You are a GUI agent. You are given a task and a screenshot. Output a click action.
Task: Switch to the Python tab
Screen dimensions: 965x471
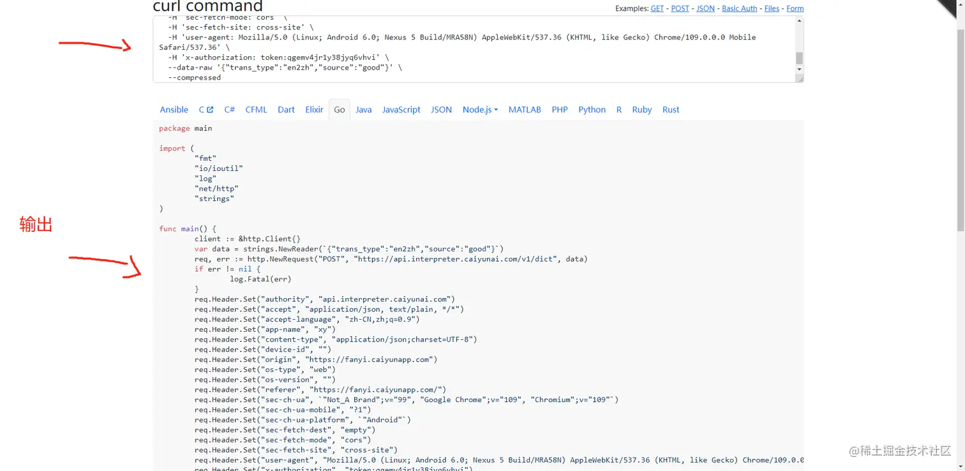pos(592,110)
